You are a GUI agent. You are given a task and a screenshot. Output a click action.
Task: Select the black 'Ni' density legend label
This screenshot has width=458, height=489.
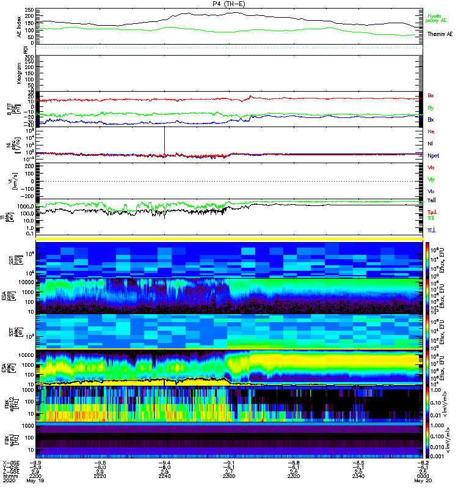click(430, 144)
